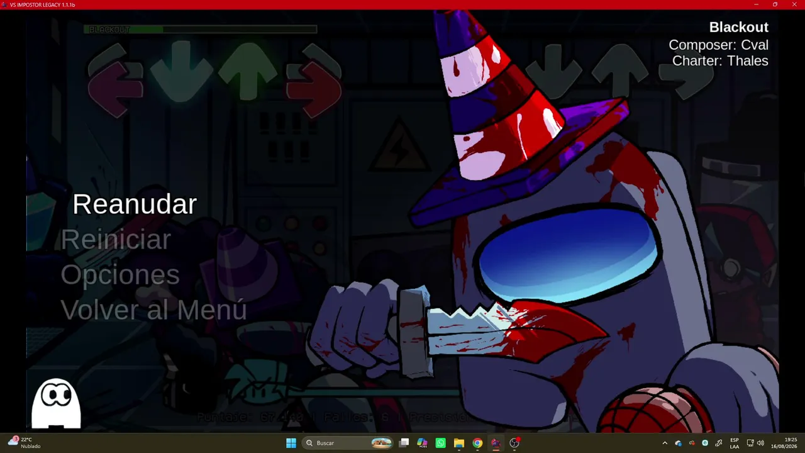Click the VS Impostor game taskbar icon
The width and height of the screenshot is (805, 453).
pyautogui.click(x=496, y=443)
